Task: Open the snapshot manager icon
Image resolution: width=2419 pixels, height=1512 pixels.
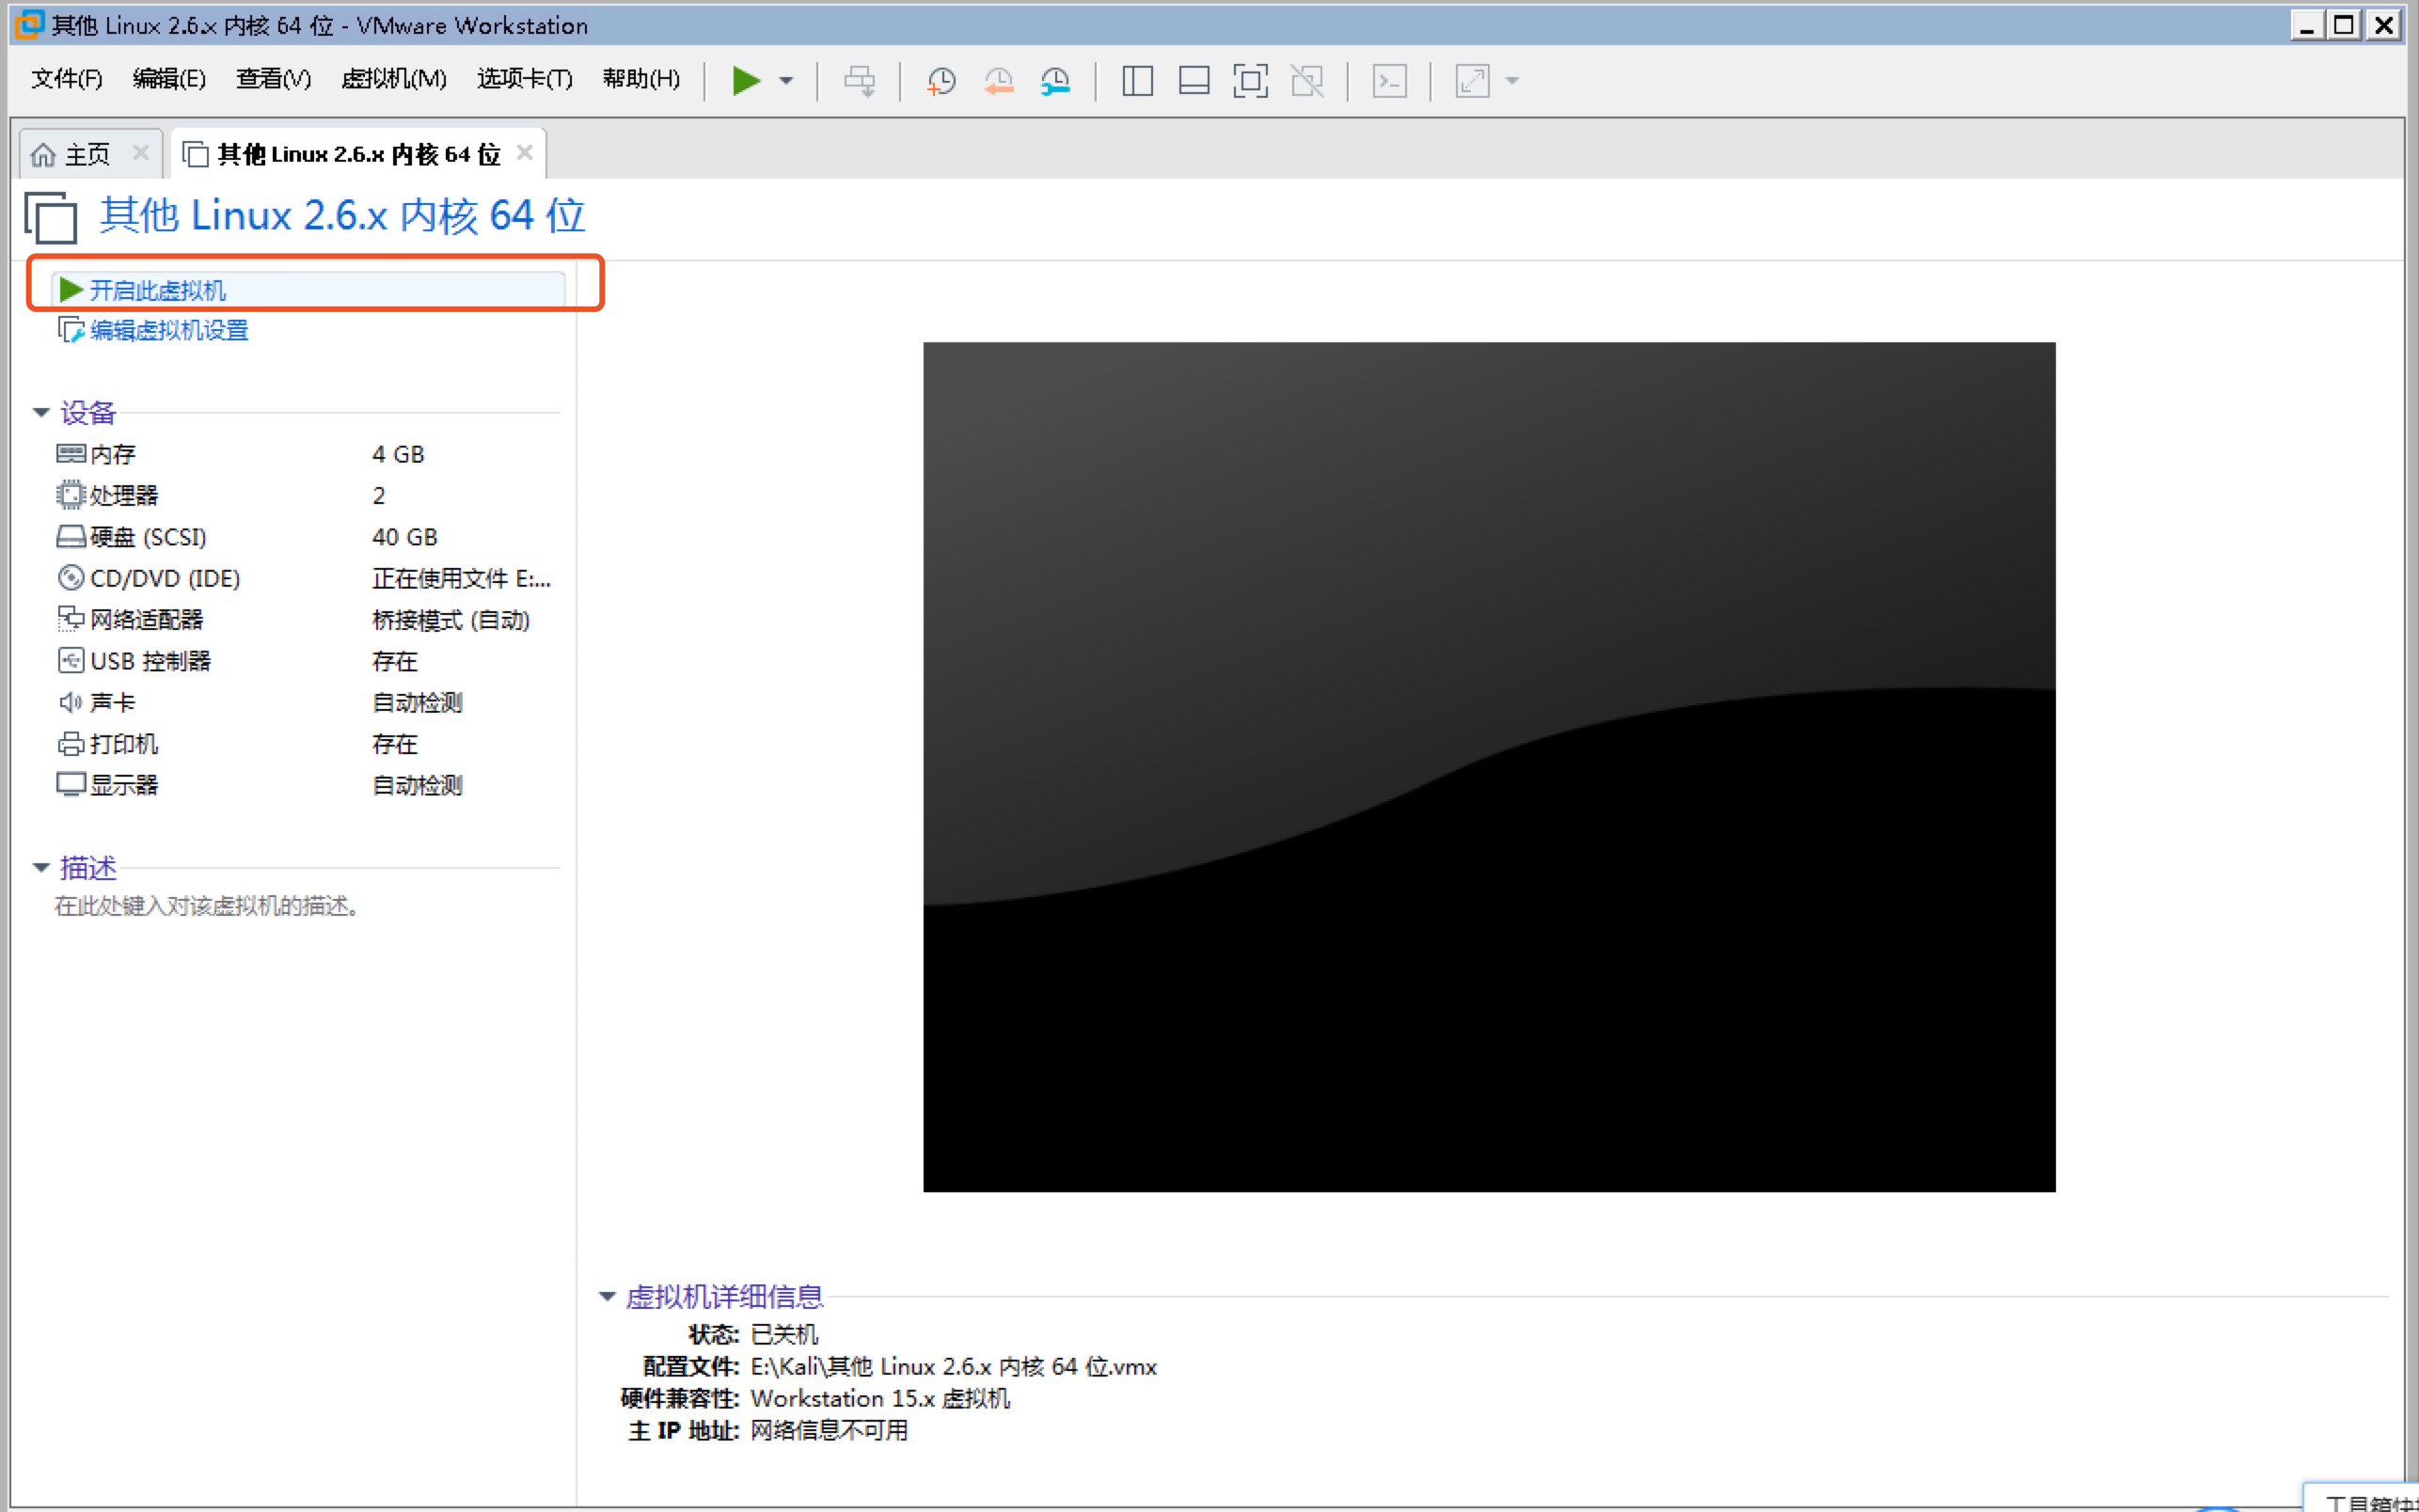Action: pyautogui.click(x=1055, y=81)
